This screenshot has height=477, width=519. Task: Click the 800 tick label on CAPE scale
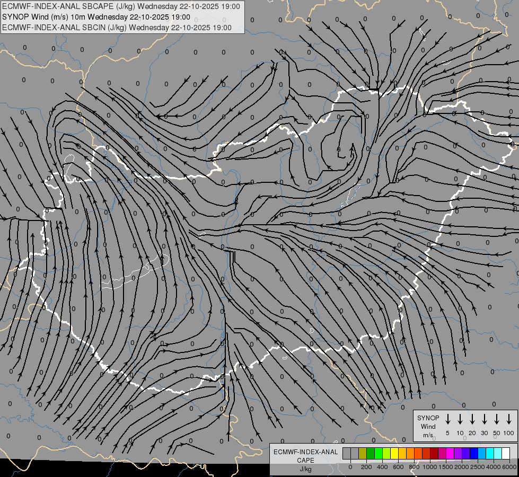point(414,467)
